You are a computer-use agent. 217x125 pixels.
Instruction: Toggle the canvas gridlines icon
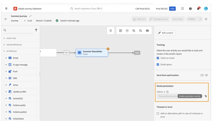127,31
